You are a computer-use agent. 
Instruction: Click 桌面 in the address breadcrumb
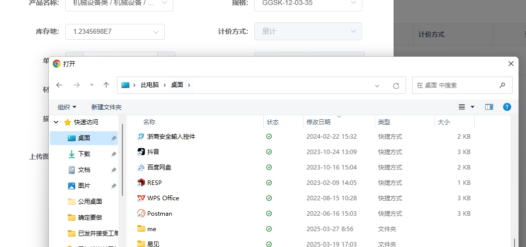pos(177,85)
